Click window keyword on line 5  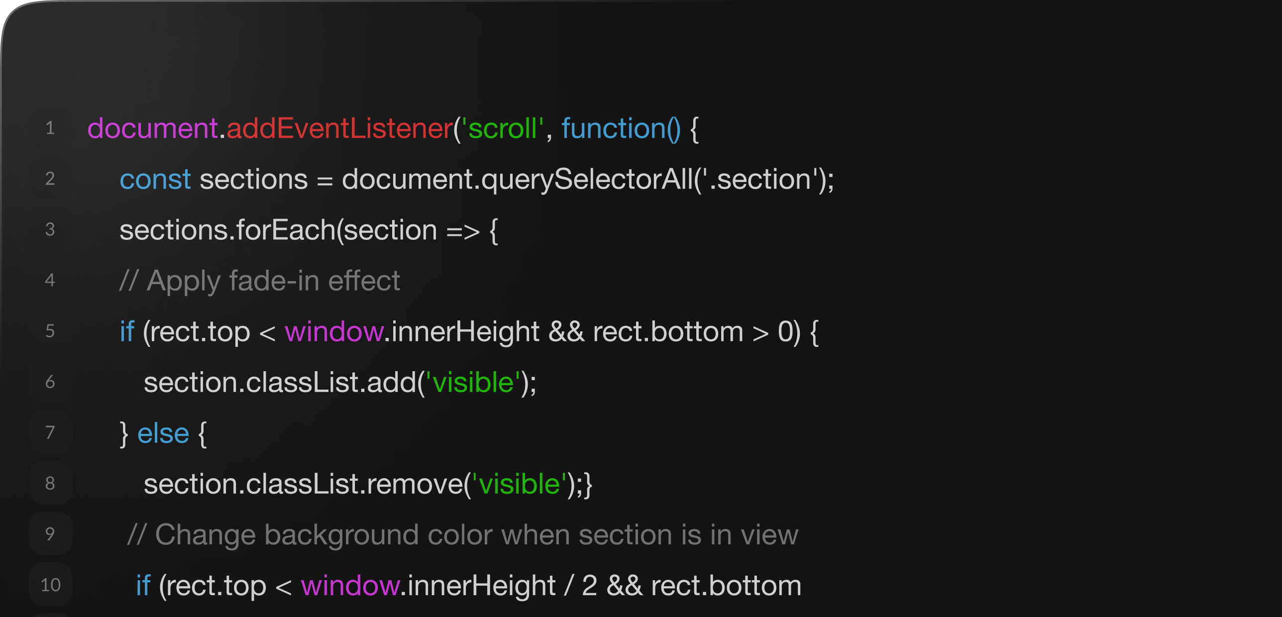coord(334,332)
